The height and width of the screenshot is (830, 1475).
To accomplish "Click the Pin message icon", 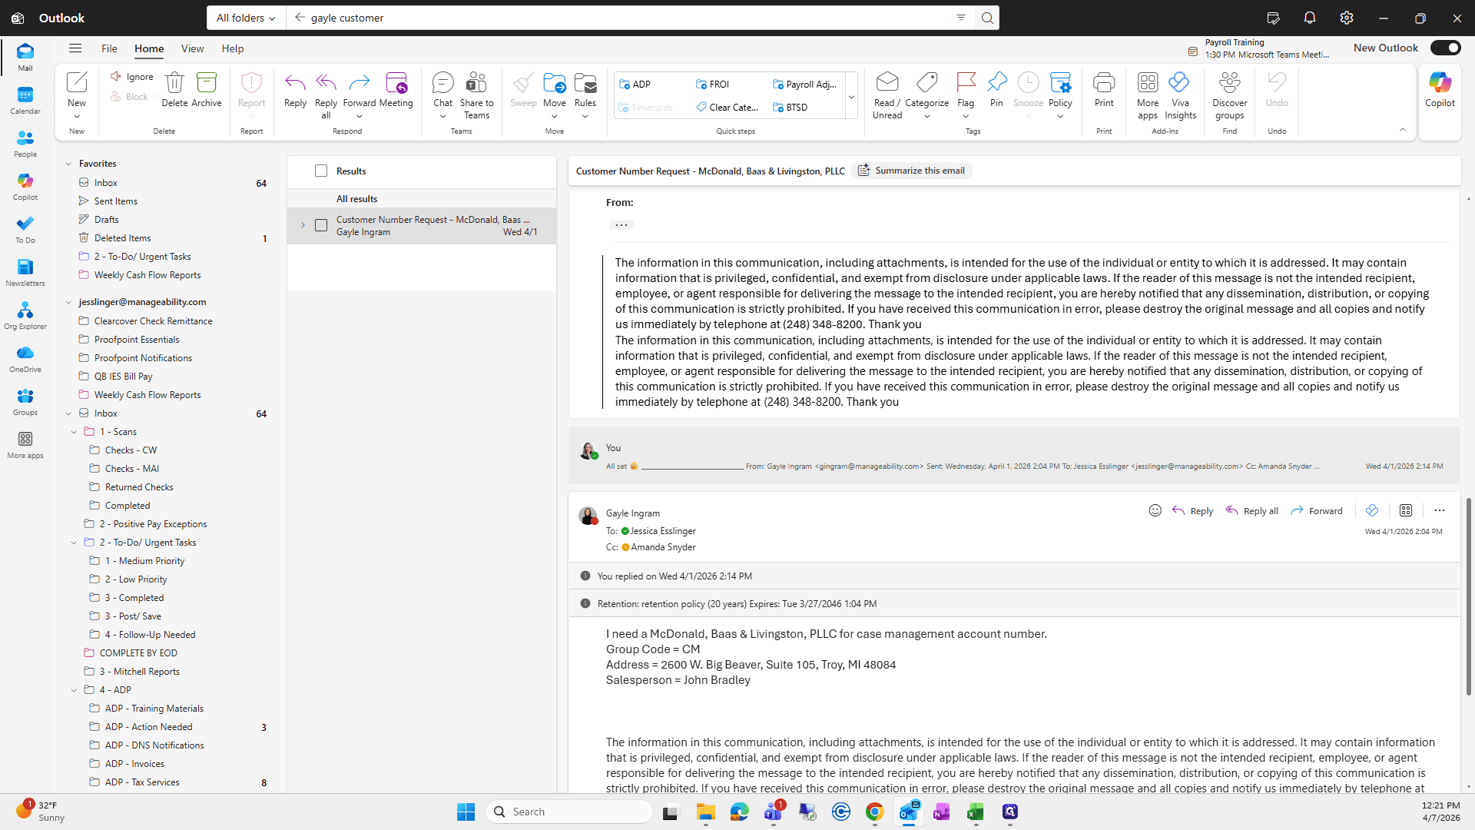I will pyautogui.click(x=996, y=90).
